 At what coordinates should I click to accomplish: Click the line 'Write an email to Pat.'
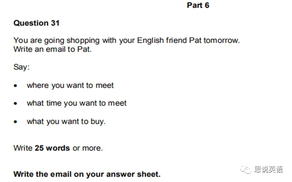[53, 49]
